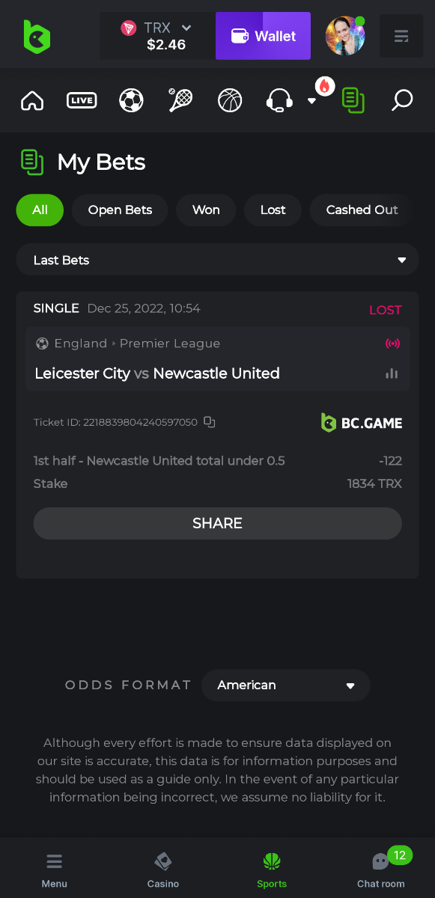Open the headset support icon
The width and height of the screenshot is (435, 898).
279,100
